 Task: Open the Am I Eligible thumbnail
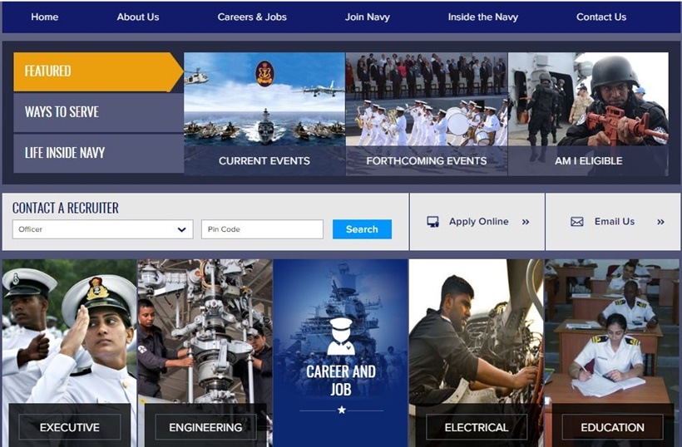pos(588,114)
